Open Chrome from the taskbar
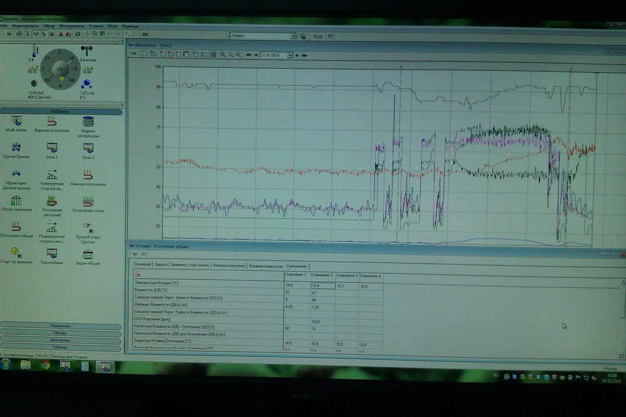This screenshot has height=417, width=626. [x=46, y=364]
